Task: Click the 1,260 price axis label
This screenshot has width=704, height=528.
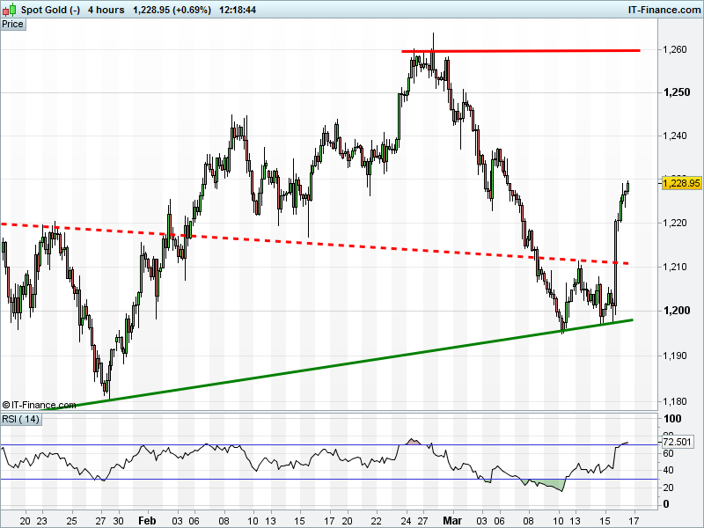Action: [675, 49]
